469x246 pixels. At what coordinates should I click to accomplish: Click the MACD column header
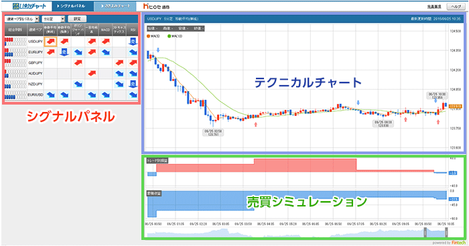pyautogui.click(x=106, y=29)
